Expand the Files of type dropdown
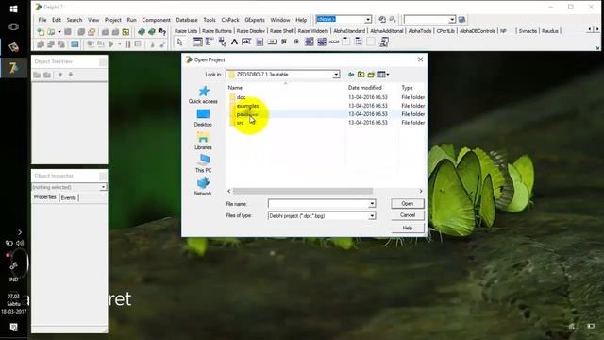This screenshot has height=340, width=604. (x=372, y=216)
